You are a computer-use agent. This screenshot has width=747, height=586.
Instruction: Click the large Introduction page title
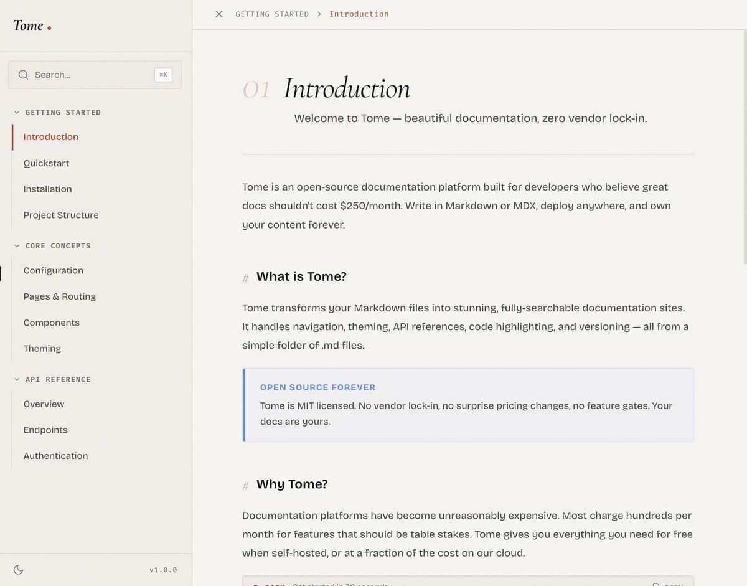coord(347,88)
